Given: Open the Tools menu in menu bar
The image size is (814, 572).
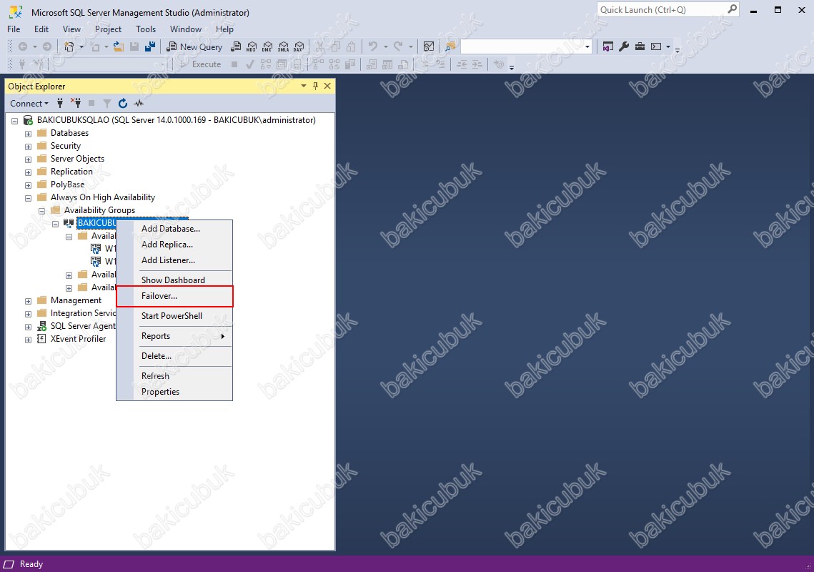Looking at the screenshot, I should pos(146,29).
